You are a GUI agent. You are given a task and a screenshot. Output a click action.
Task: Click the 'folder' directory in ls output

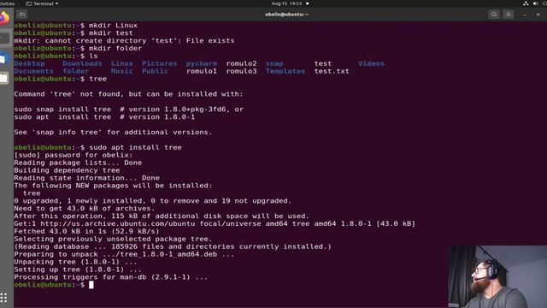click(76, 71)
